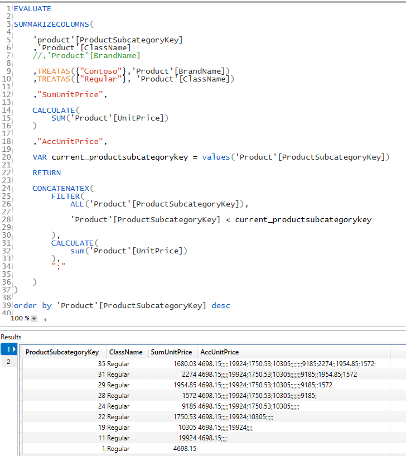The image size is (406, 456).
Task: Click the ClassName column header
Action: [x=126, y=352]
